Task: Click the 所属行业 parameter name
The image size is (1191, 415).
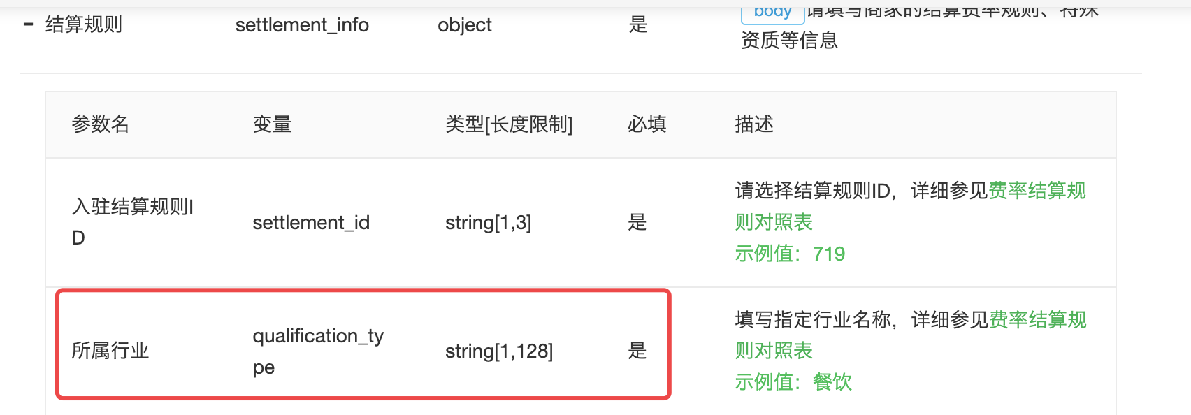Action: (110, 351)
